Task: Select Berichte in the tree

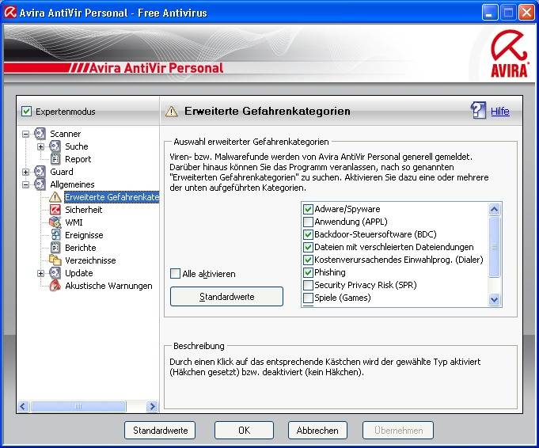Action: coord(81,248)
